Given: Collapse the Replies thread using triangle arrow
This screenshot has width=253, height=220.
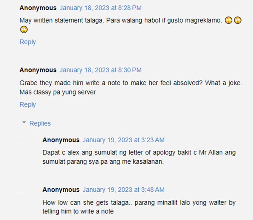Looking at the screenshot, I should [x=24, y=122].
